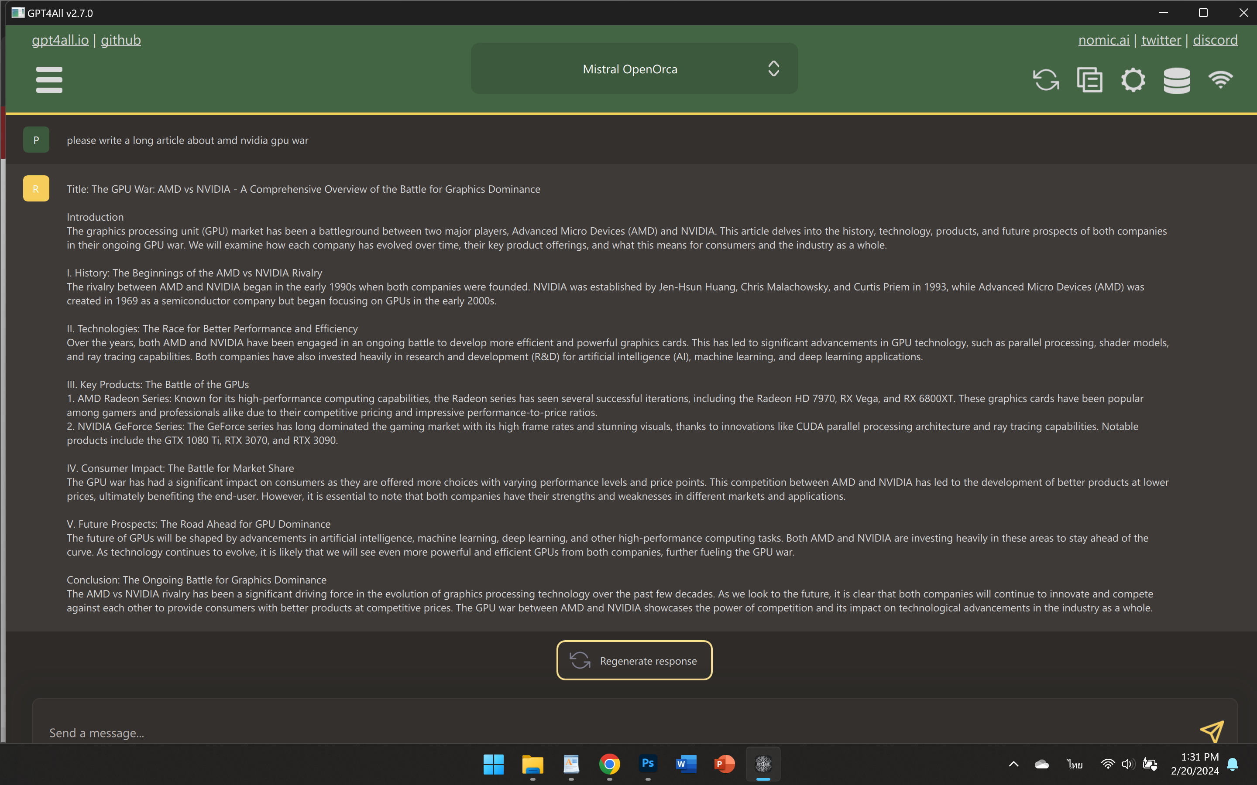Open LocalDocs database icon
The height and width of the screenshot is (785, 1257).
click(x=1177, y=80)
